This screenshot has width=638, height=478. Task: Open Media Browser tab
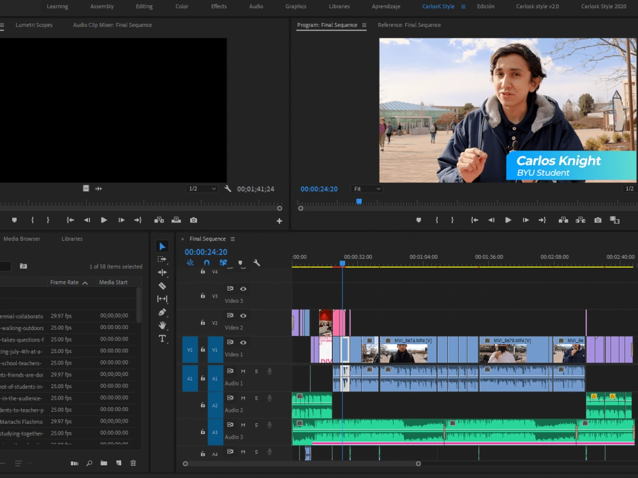22,238
